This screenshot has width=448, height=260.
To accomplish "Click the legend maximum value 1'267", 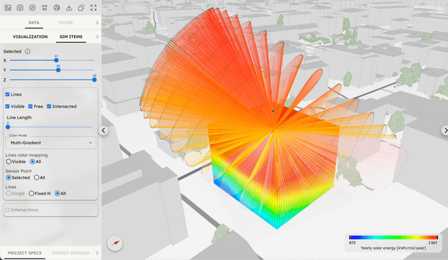I will pyautogui.click(x=433, y=243).
